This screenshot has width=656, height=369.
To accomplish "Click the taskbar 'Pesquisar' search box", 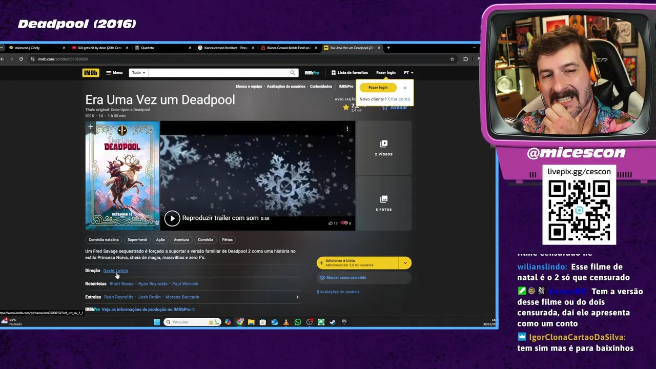I will [x=193, y=322].
